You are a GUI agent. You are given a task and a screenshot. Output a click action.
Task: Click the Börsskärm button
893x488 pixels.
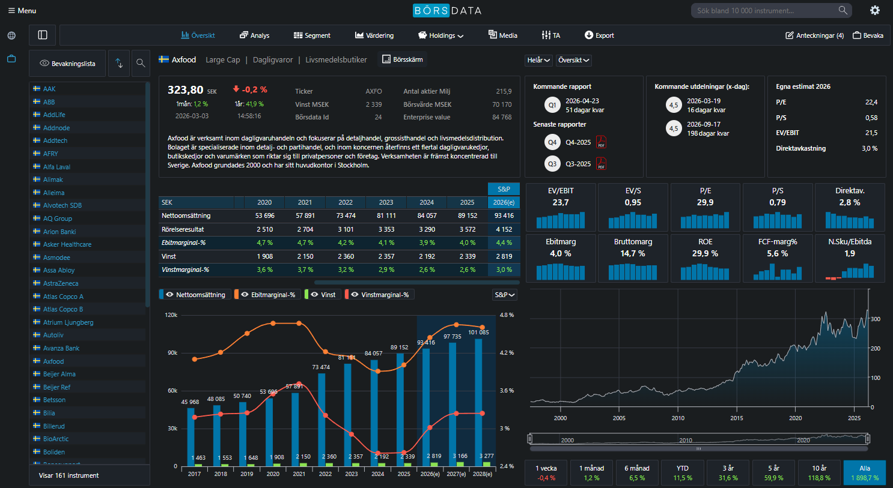(x=402, y=59)
